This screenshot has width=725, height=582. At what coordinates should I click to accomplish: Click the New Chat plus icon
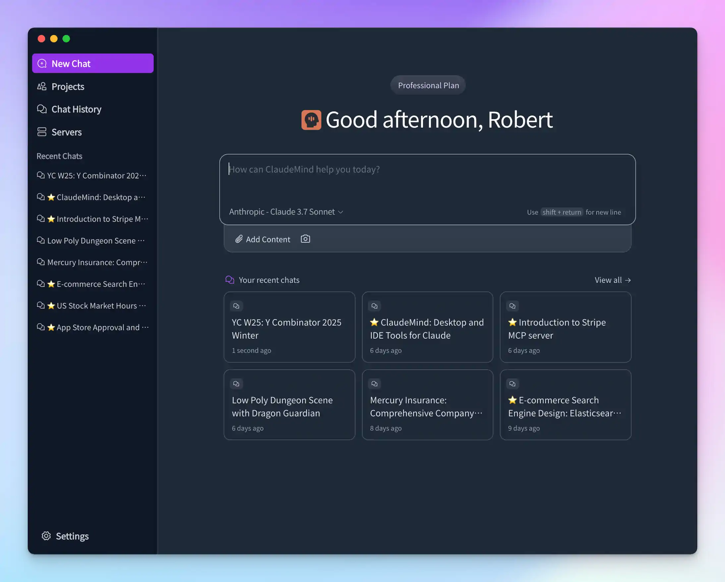coord(42,63)
